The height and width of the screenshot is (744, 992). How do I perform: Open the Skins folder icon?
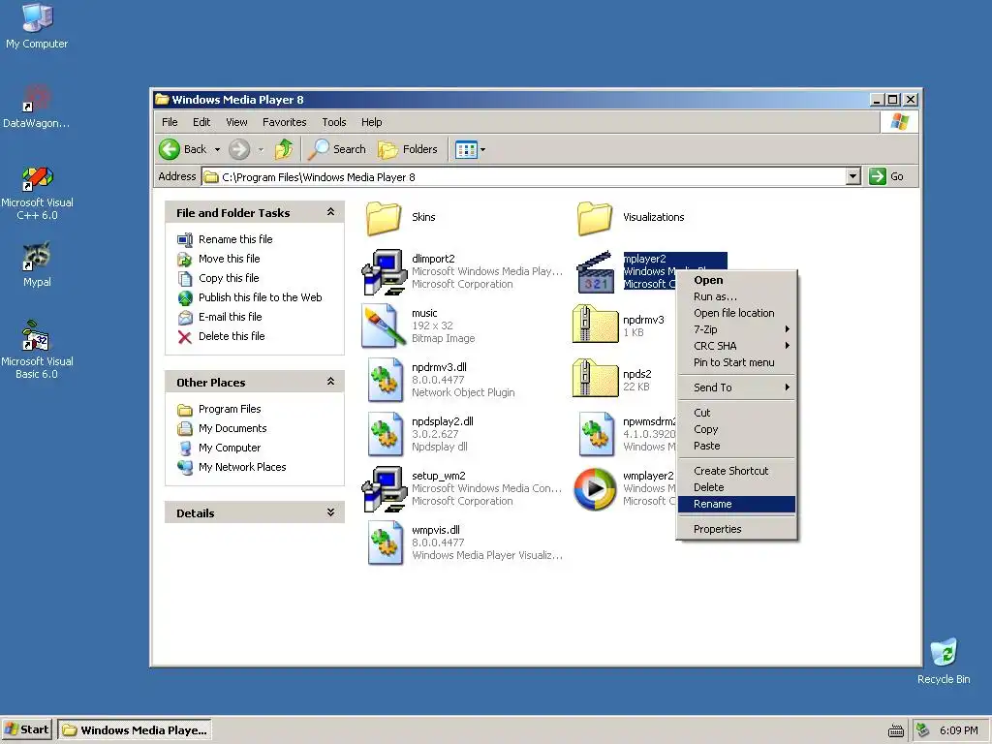(384, 218)
